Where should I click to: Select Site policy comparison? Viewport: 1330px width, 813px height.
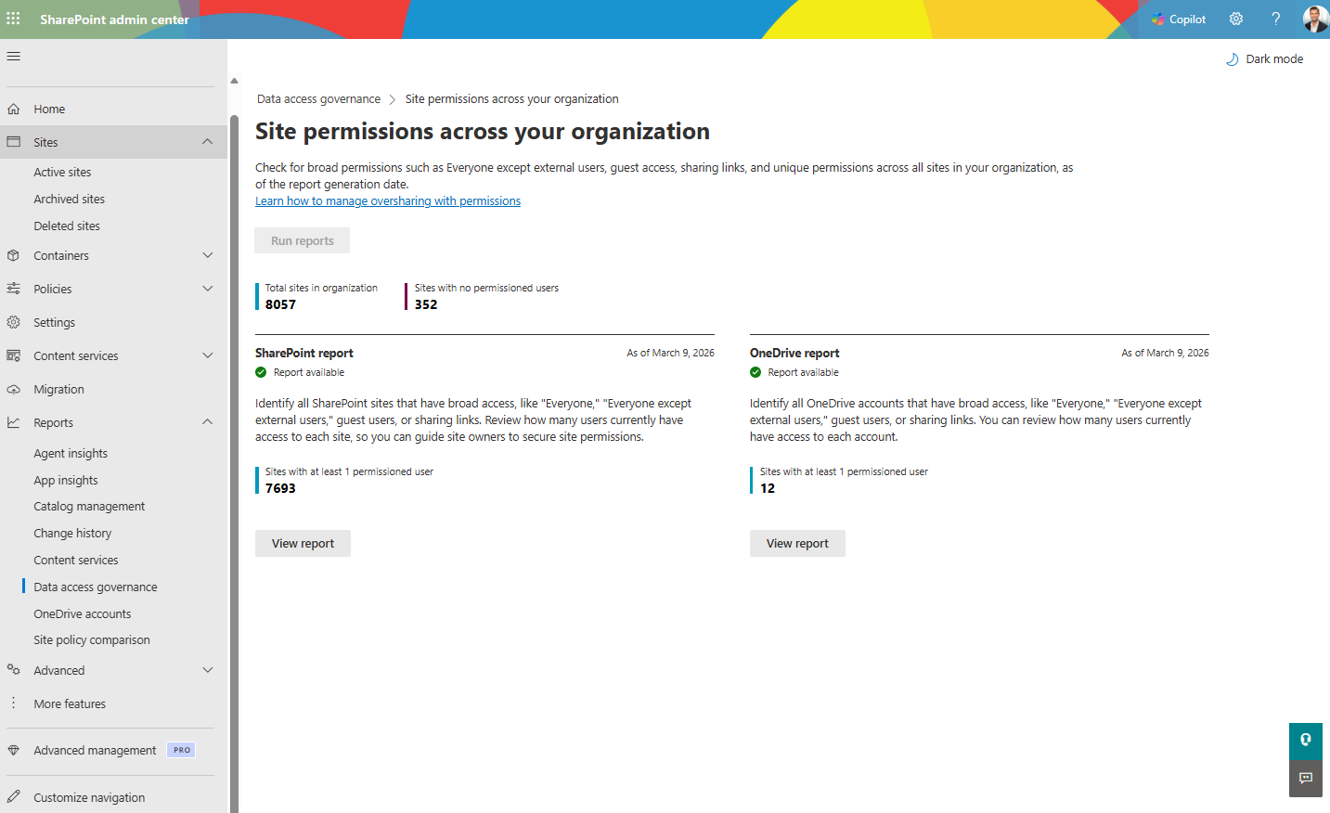tap(91, 639)
